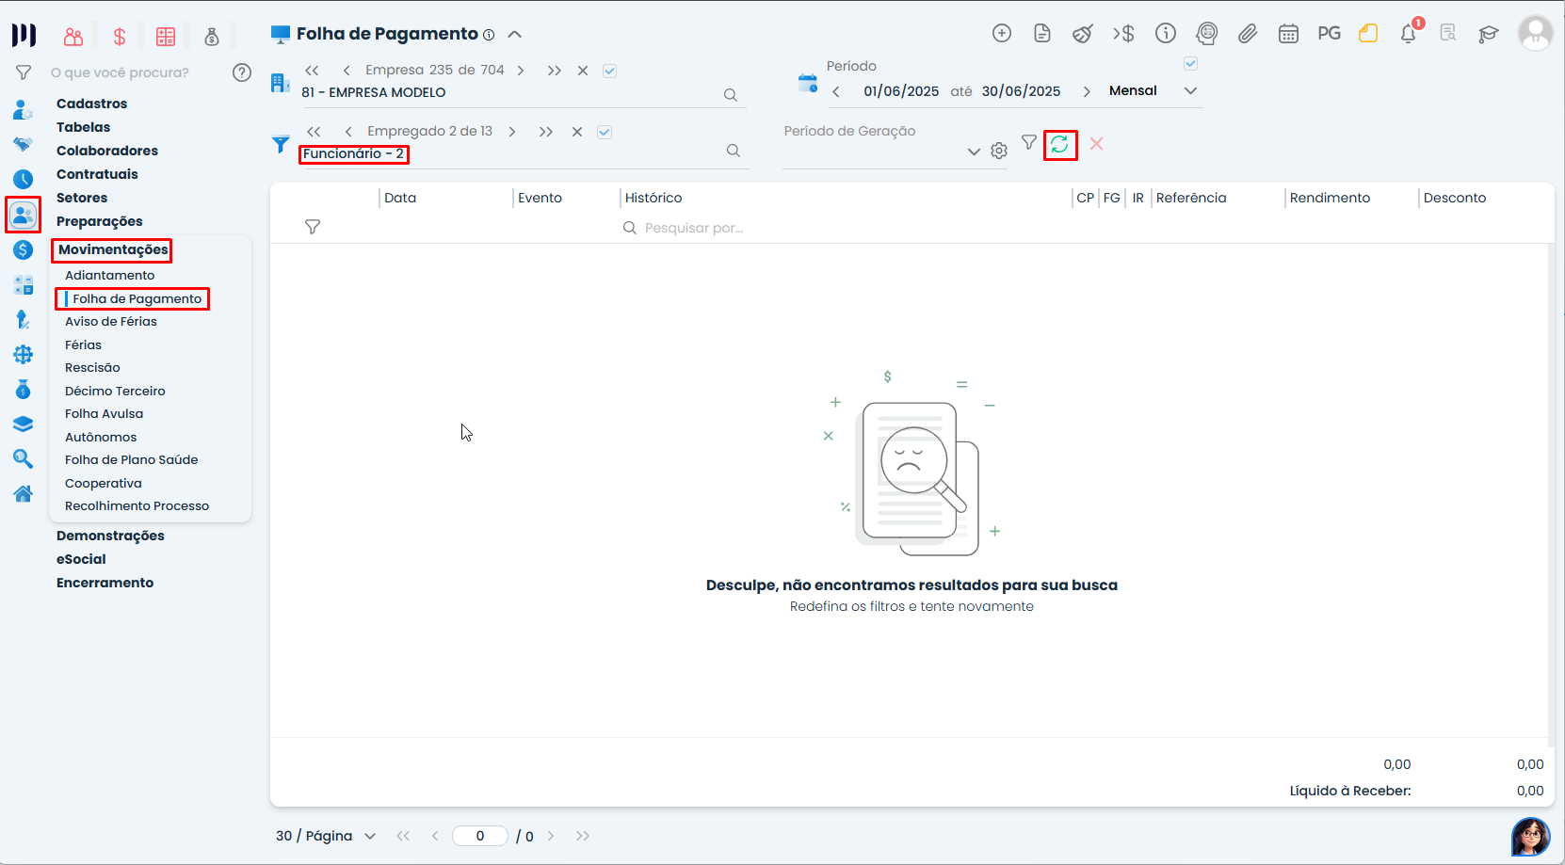Open the notifications bell
1565x865 pixels.
pos(1408,34)
